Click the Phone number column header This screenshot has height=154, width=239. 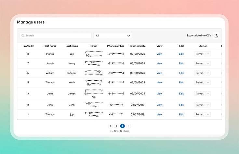(116, 46)
